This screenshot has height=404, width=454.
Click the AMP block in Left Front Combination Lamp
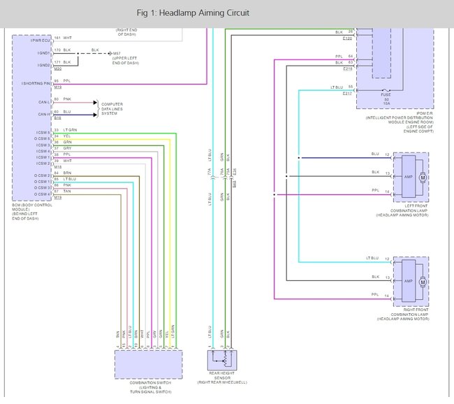click(409, 177)
